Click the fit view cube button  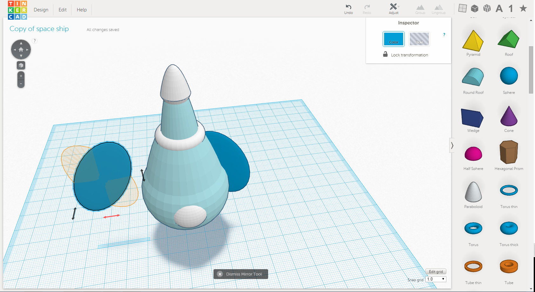(21, 65)
